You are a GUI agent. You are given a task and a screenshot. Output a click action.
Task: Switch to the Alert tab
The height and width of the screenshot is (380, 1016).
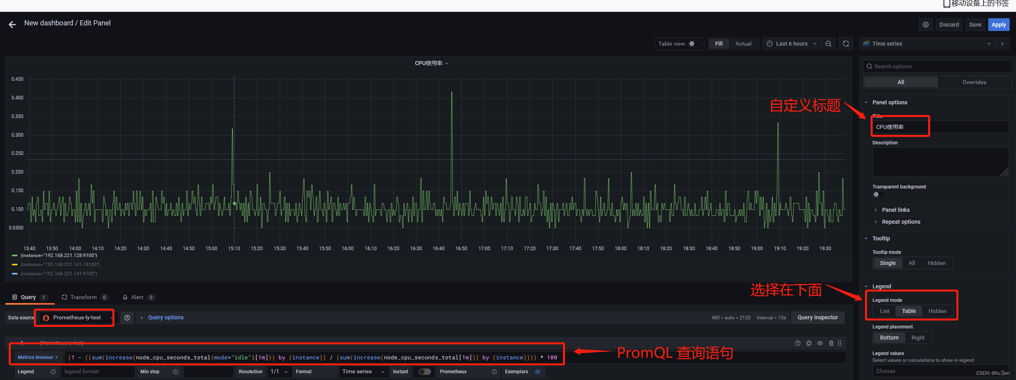pos(138,297)
